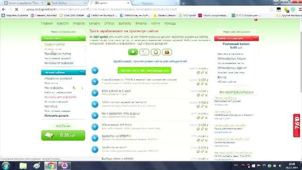Viewport: 302px width, 170px height.
Task: Select the green surfing category icon
Action: pyautogui.click(x=133, y=52)
